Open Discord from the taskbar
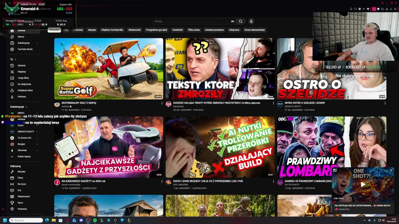 coord(81,220)
